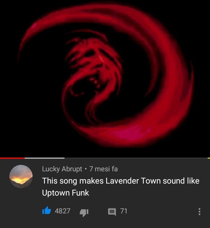Jump to the yellow ad marker

click(x=209, y=158)
